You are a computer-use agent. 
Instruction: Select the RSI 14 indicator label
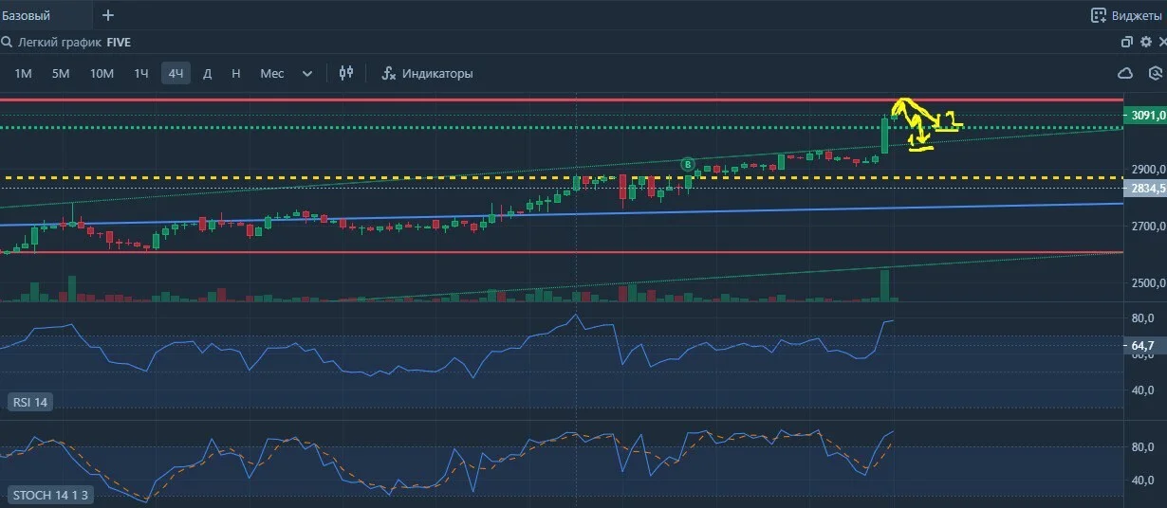(29, 402)
